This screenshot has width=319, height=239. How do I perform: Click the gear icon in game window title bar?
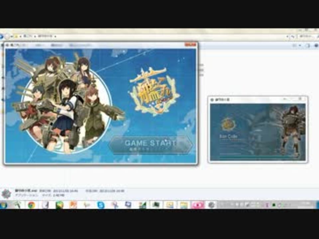pos(7,45)
